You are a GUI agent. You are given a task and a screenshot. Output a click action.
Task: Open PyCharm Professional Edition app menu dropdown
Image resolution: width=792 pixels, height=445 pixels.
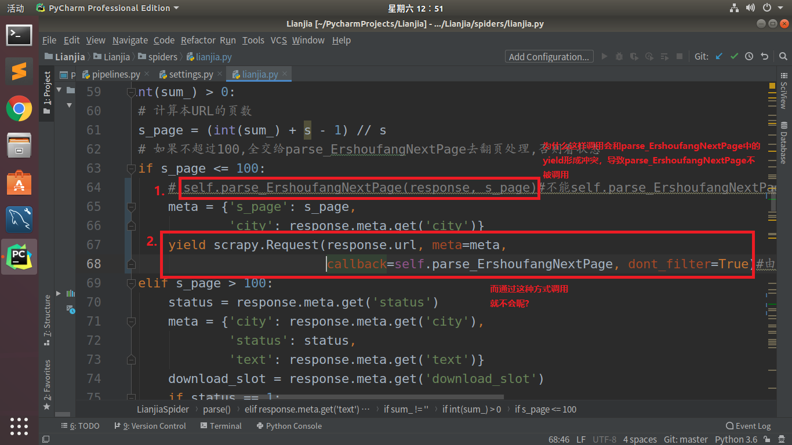click(x=107, y=8)
